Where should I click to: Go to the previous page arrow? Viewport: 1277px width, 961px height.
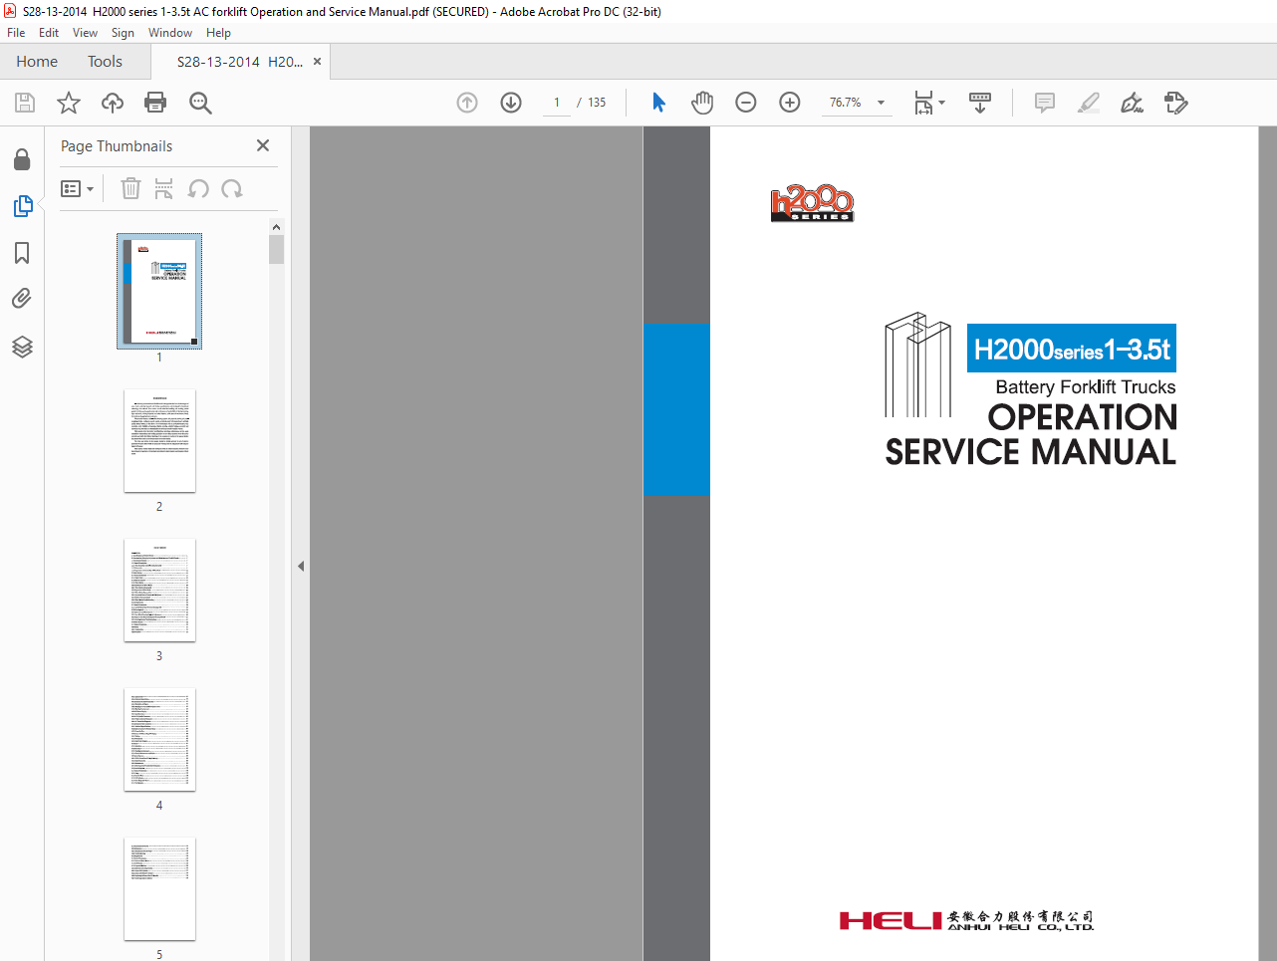[467, 103]
